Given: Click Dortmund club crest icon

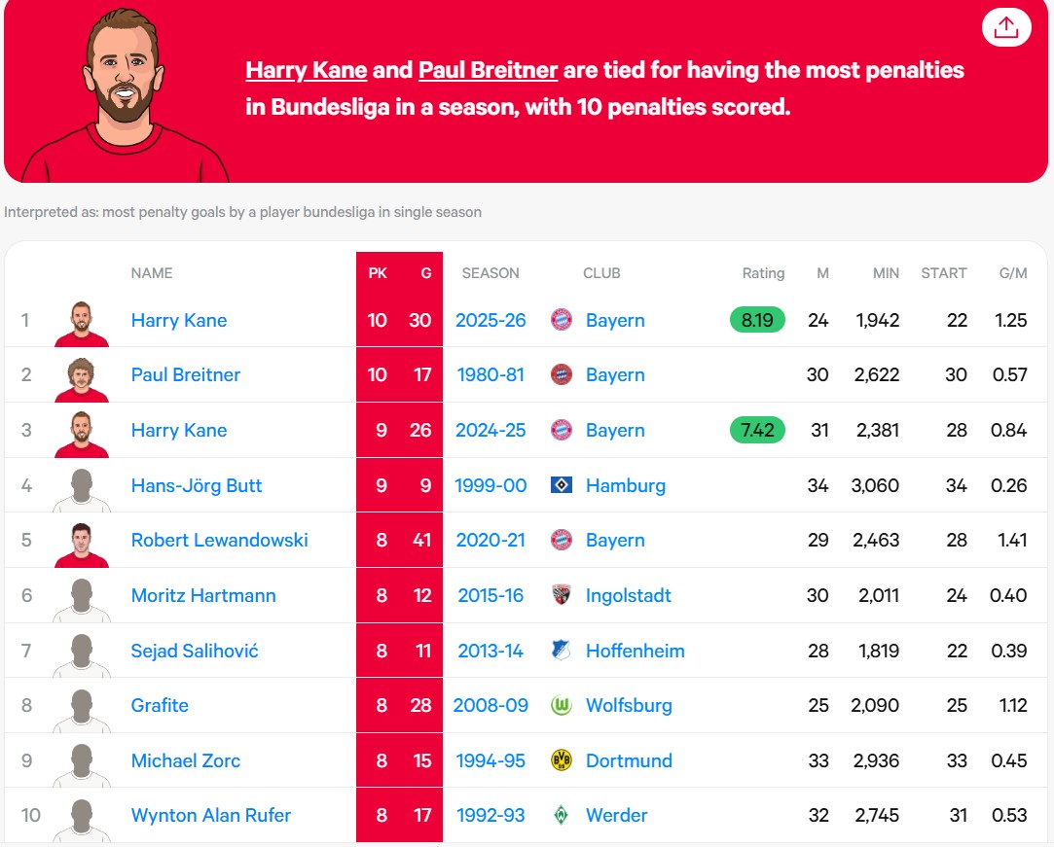Looking at the screenshot, I should [562, 760].
